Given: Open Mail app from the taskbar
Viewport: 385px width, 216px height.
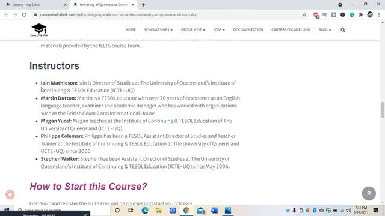Looking at the screenshot, I should [200, 211].
